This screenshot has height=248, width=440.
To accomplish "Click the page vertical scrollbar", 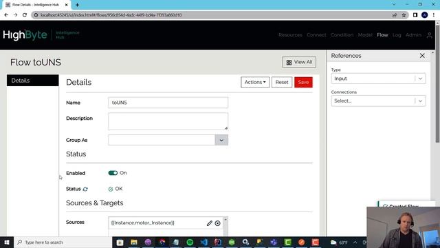I will point(437,84).
